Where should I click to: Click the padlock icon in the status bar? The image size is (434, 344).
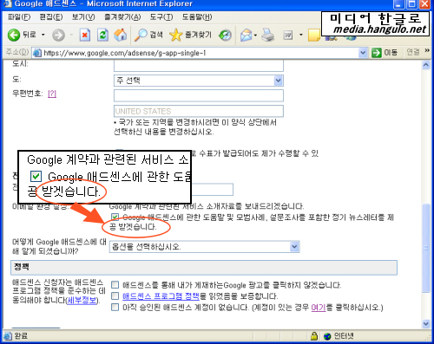click(314, 336)
